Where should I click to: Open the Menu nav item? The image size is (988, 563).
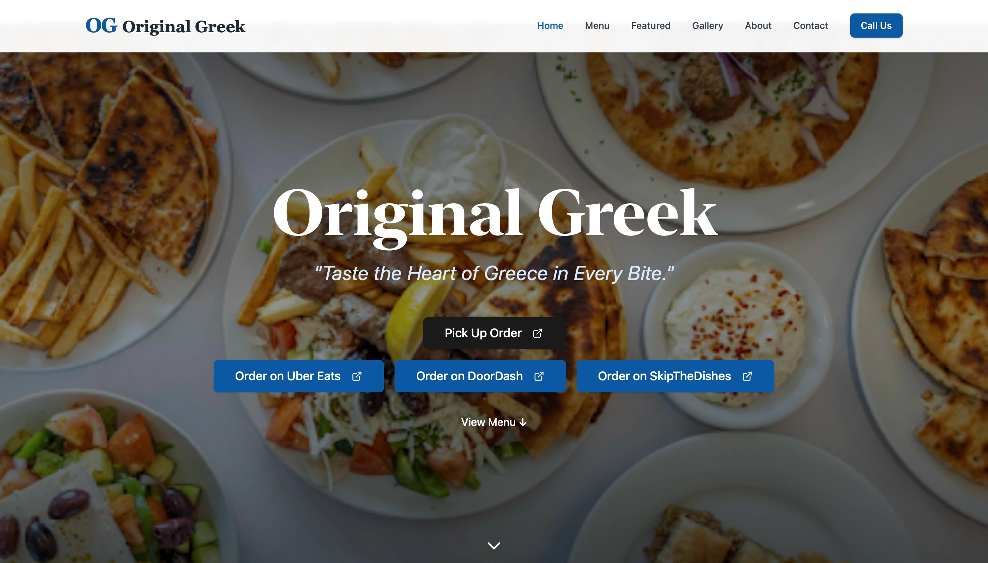click(x=597, y=26)
